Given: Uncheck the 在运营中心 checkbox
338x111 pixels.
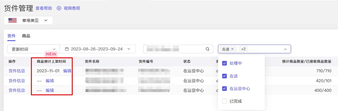Looking at the screenshot, I should click(x=224, y=88).
